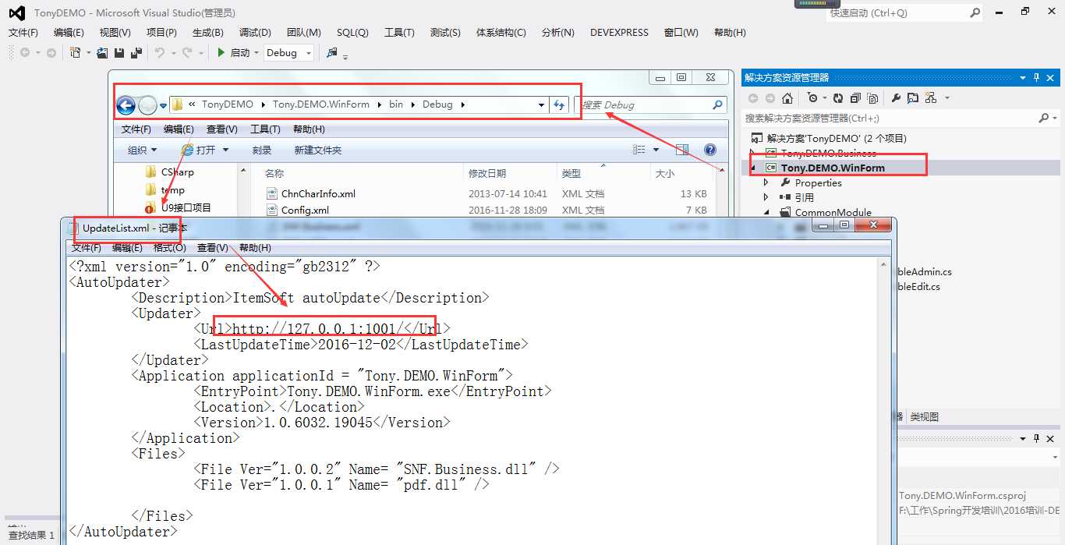Click the Refresh icon in Solution Explorer
The width and height of the screenshot is (1065, 545).
click(838, 98)
